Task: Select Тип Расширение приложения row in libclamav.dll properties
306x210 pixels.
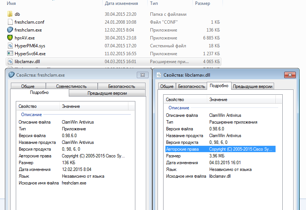Action: click(220, 122)
